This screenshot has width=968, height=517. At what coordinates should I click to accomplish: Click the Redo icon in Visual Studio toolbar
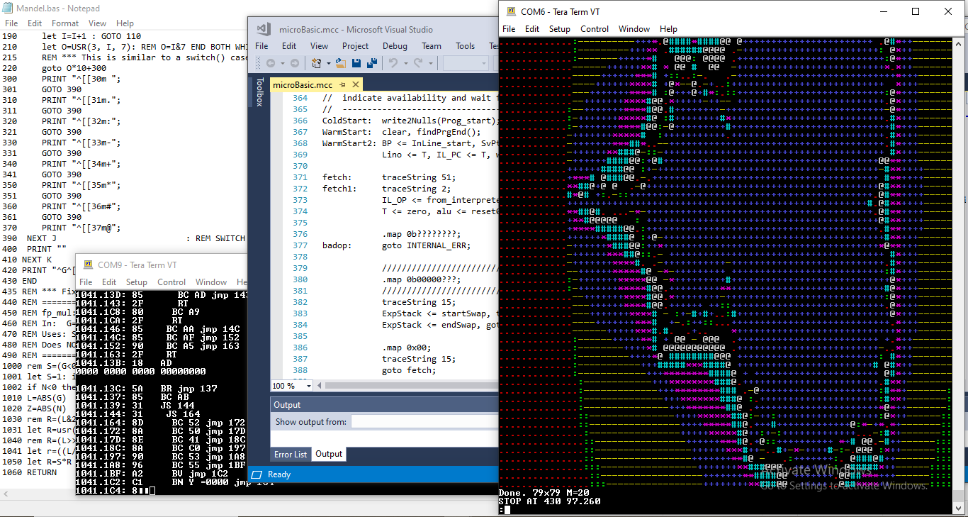(418, 63)
